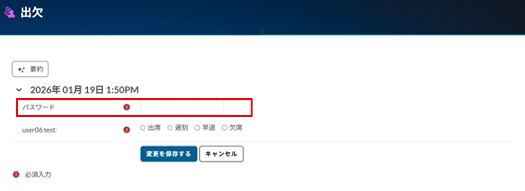Open the 要約 summary button
Screen dimensions: 525x191
click(x=30, y=69)
